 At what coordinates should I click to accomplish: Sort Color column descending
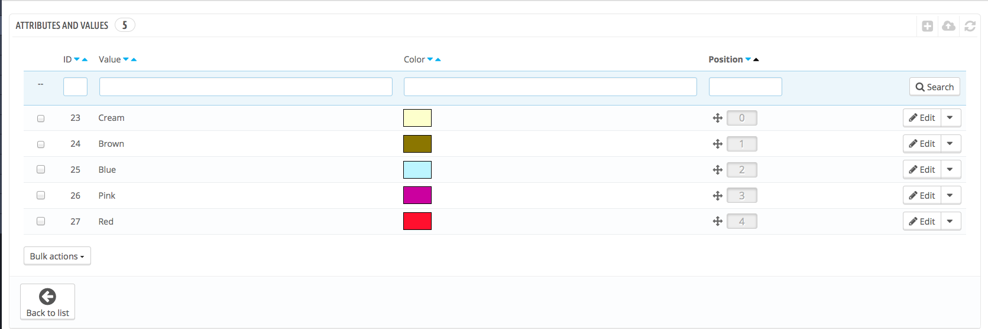point(430,60)
